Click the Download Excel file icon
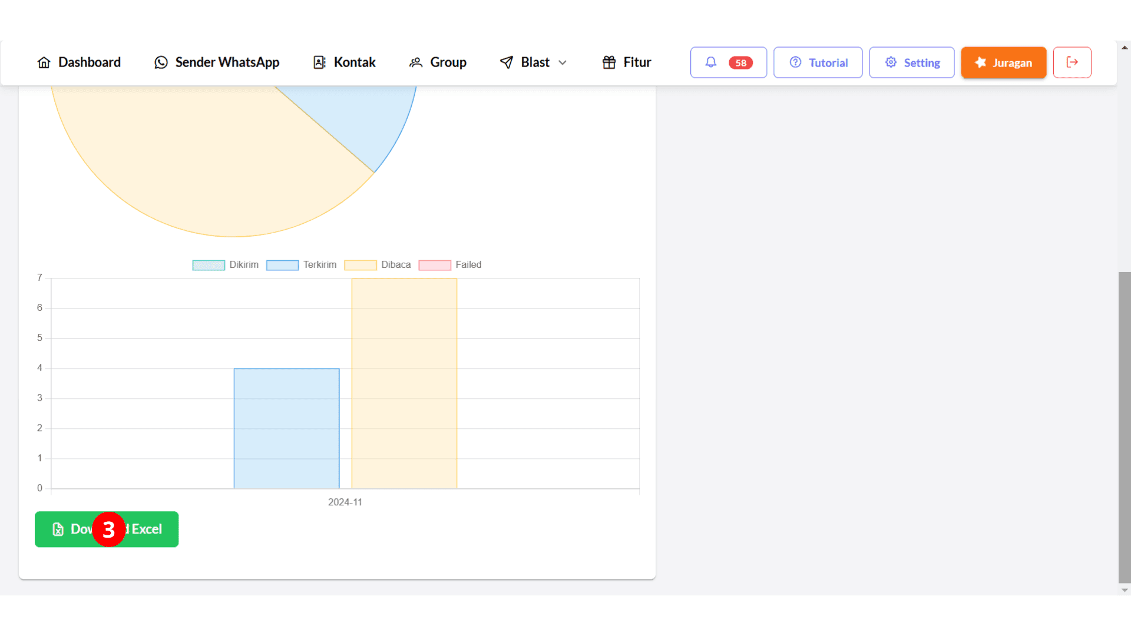Image resolution: width=1131 pixels, height=636 pixels. (58, 529)
